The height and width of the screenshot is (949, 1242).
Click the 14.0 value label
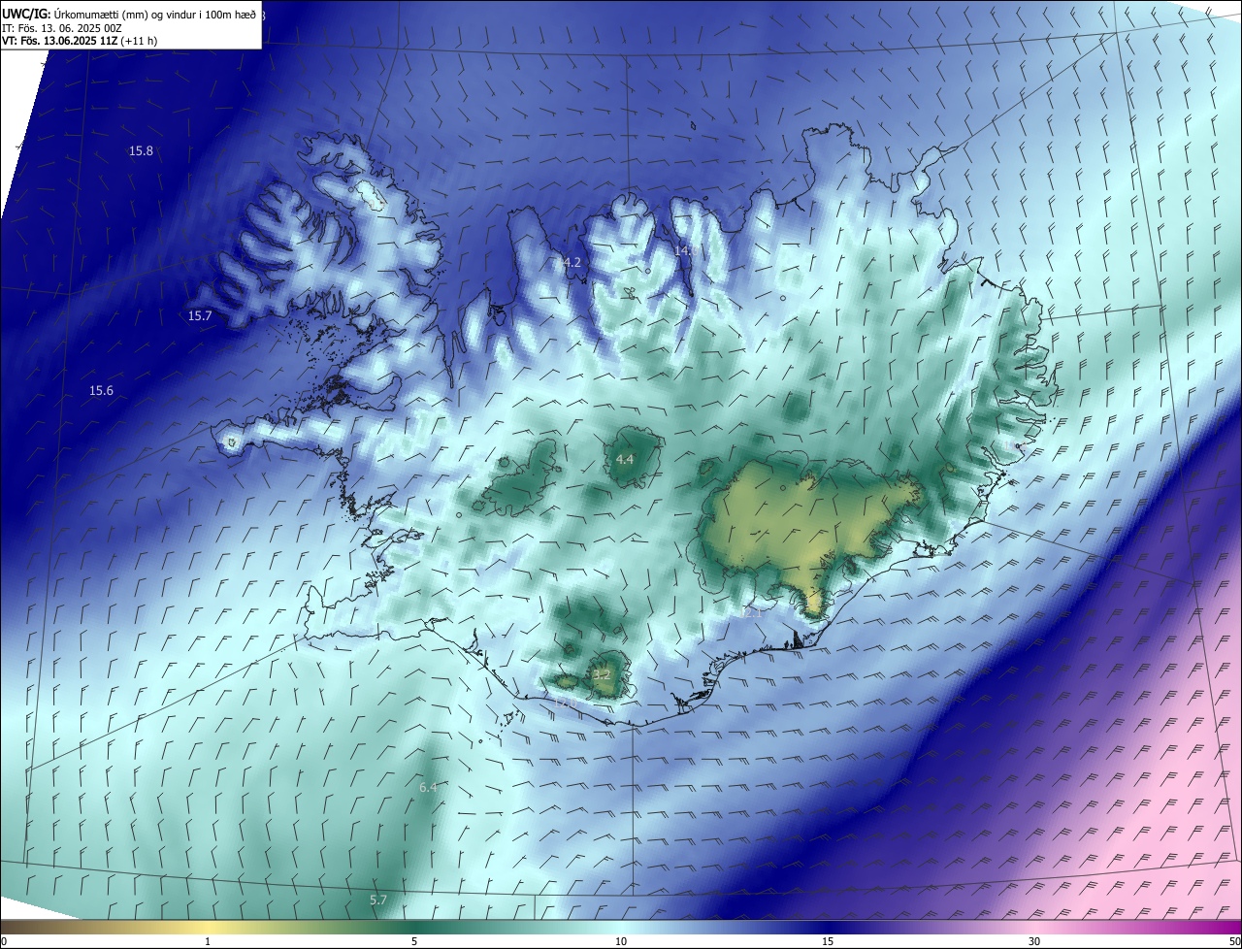point(685,250)
